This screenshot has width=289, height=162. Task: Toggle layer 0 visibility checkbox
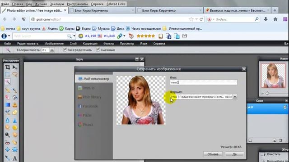tap(285, 107)
